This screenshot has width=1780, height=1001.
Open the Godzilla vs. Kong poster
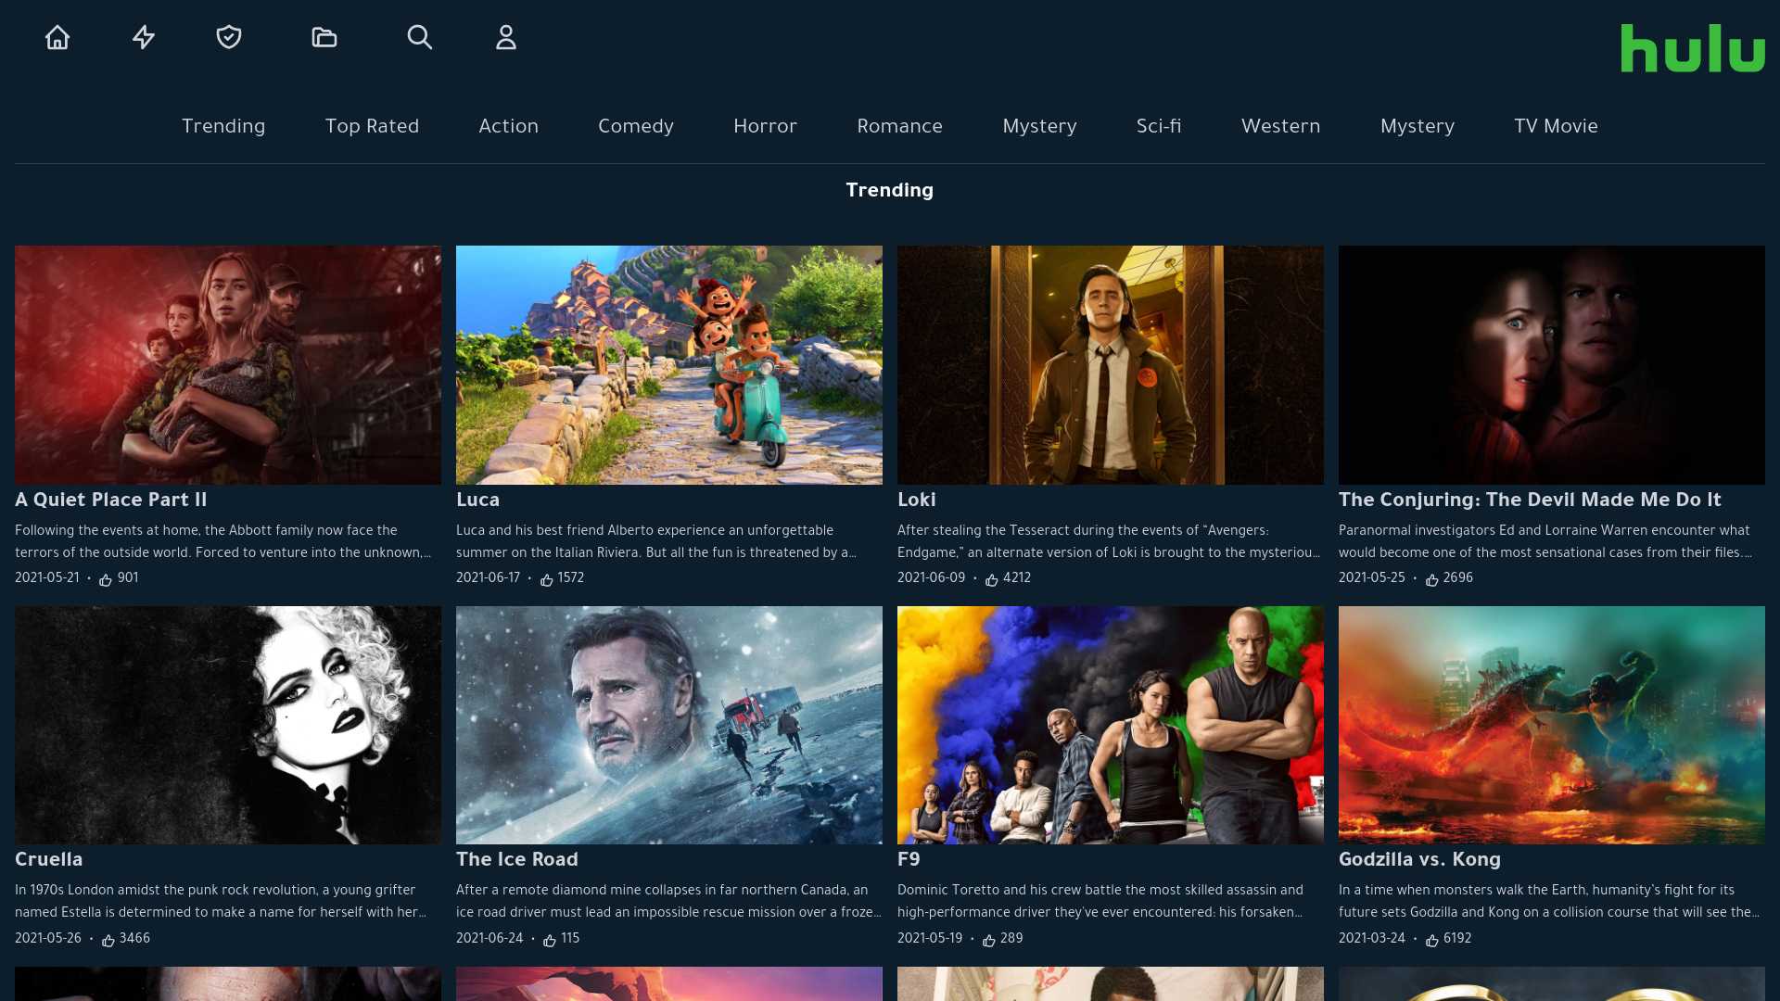pos(1552,725)
